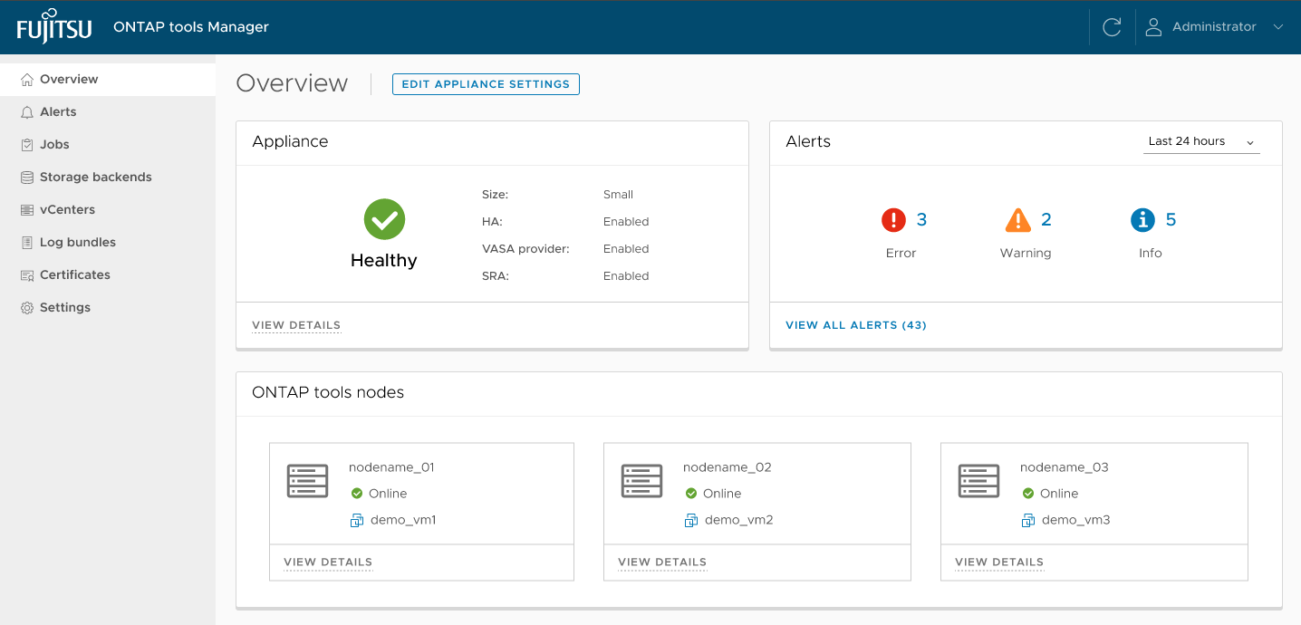Open the Settings section from sidebar
This screenshot has width=1301, height=625.
pos(64,307)
